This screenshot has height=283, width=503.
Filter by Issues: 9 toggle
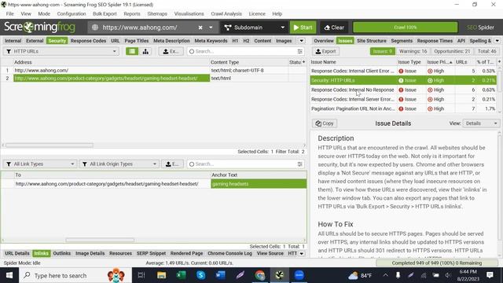tap(383, 51)
